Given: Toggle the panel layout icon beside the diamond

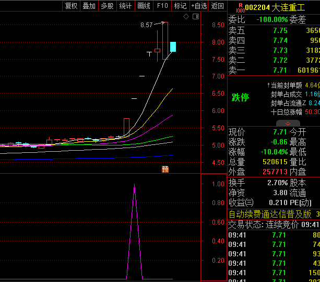Looking at the screenshot, I should click(x=195, y=17).
